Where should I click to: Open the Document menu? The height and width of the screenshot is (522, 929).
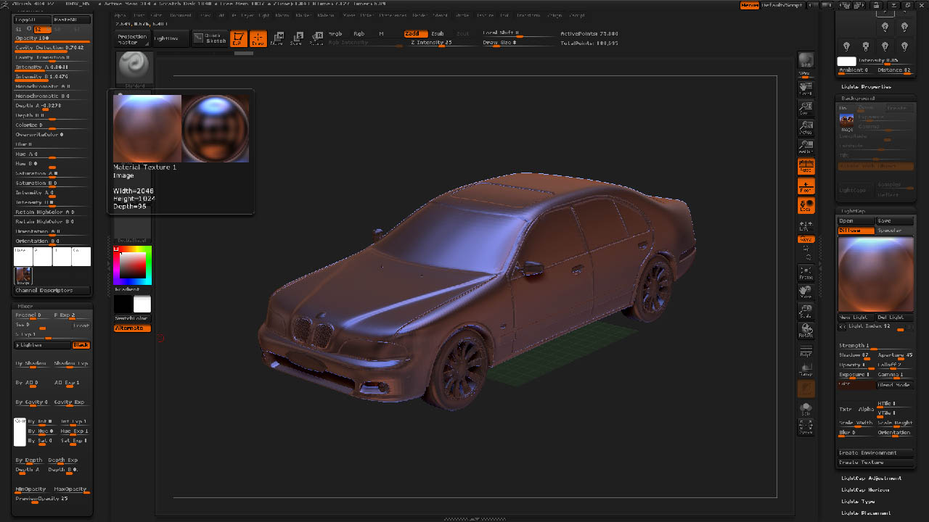coord(181,15)
